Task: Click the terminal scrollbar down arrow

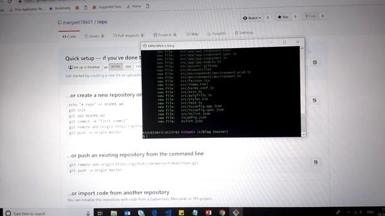Action: (x=303, y=134)
